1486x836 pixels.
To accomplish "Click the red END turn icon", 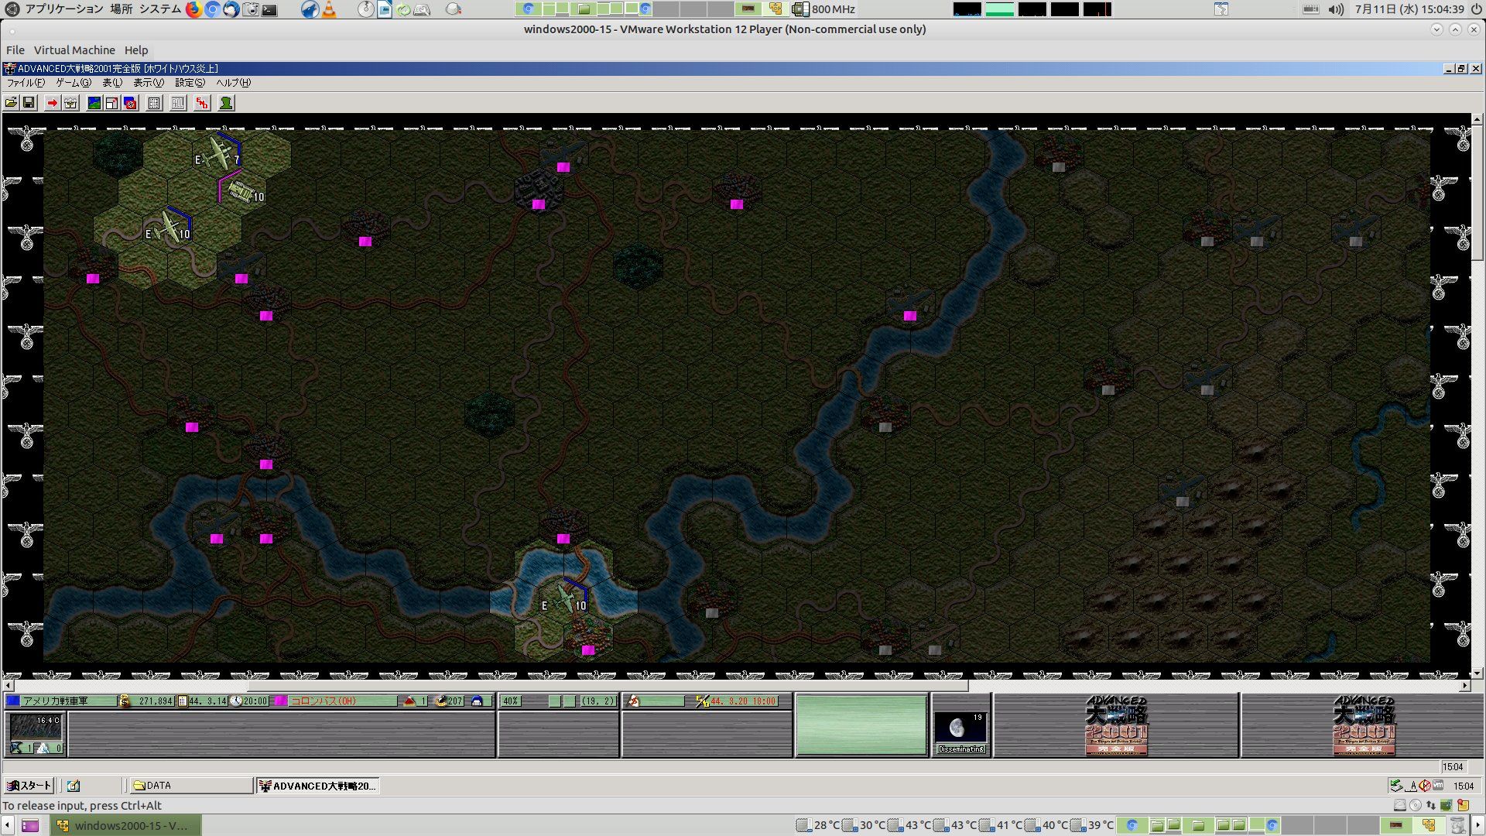I will point(202,103).
